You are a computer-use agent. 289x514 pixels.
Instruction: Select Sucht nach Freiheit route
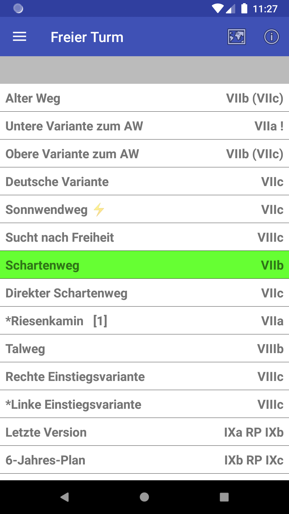point(144,237)
